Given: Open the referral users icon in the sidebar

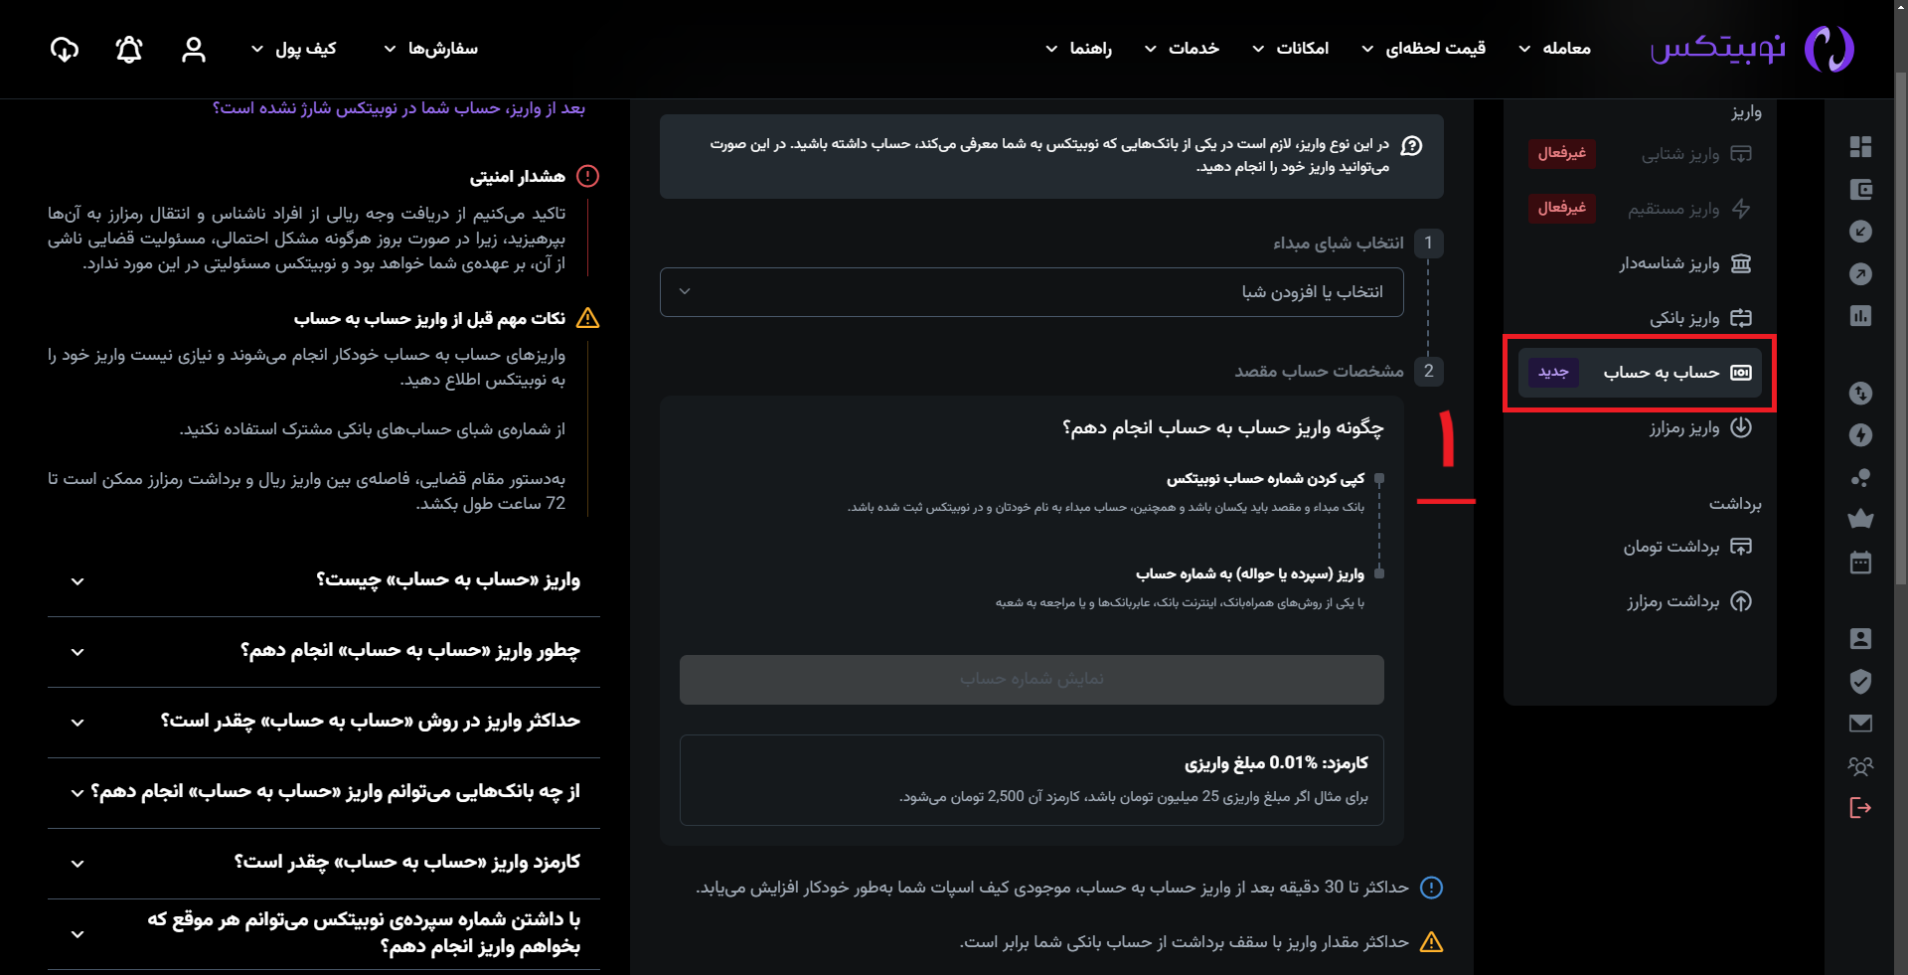Looking at the screenshot, I should point(1860,765).
